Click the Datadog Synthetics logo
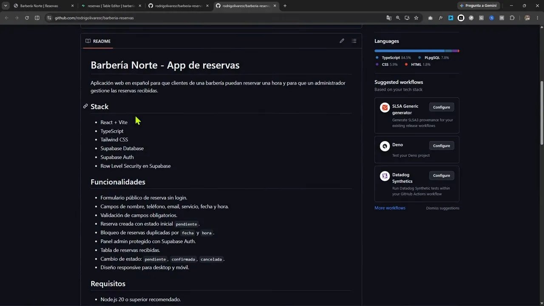 pyautogui.click(x=385, y=176)
